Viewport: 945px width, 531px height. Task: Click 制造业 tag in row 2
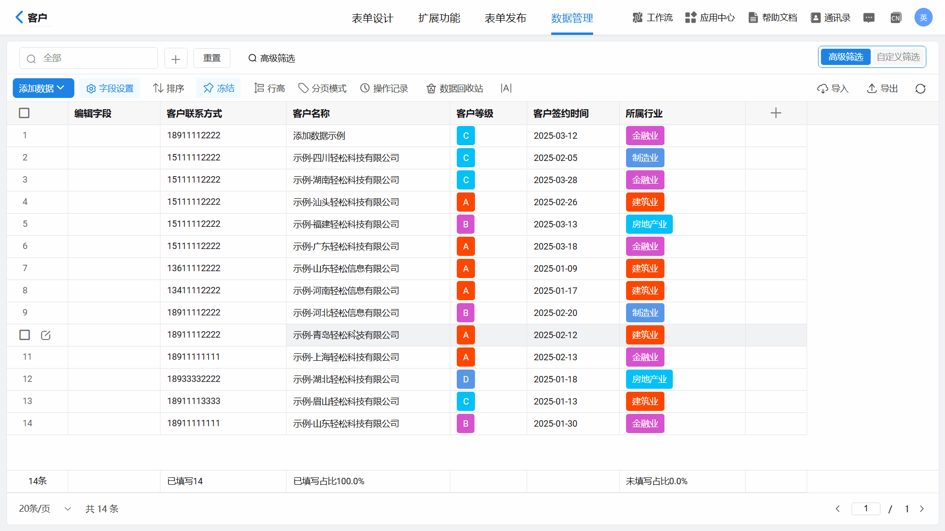pos(645,158)
